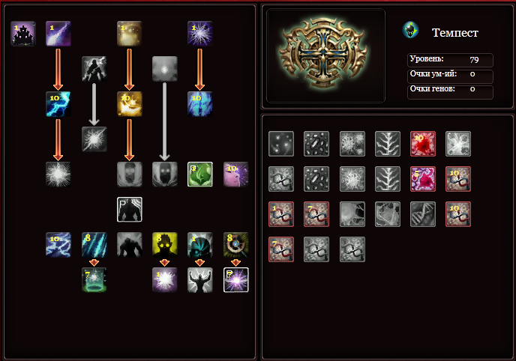Select the white silhouette passive skill icon
The height and width of the screenshot is (361, 516).
[130, 210]
